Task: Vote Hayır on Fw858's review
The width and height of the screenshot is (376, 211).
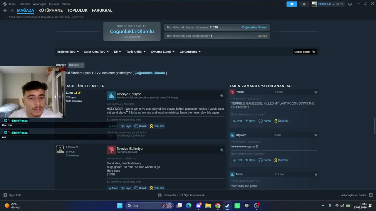Action: pos(250,121)
